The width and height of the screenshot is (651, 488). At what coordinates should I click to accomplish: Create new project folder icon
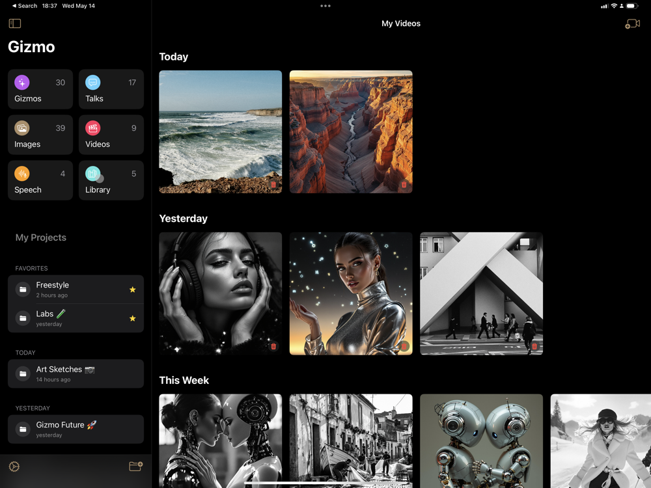pyautogui.click(x=136, y=467)
